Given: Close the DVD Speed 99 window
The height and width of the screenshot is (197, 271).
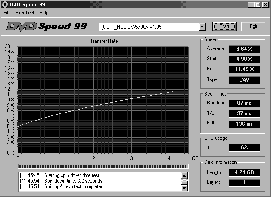Looking at the screenshot, I should click(265, 4).
